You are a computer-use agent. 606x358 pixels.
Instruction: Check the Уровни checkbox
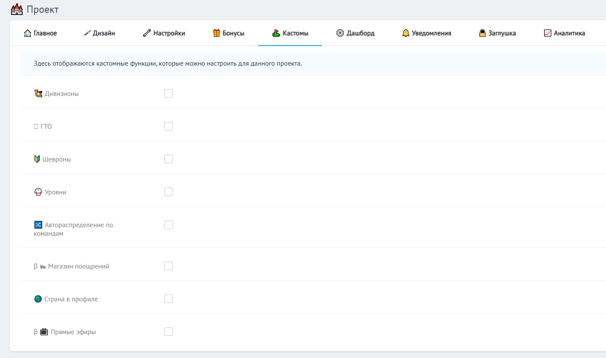click(x=169, y=192)
